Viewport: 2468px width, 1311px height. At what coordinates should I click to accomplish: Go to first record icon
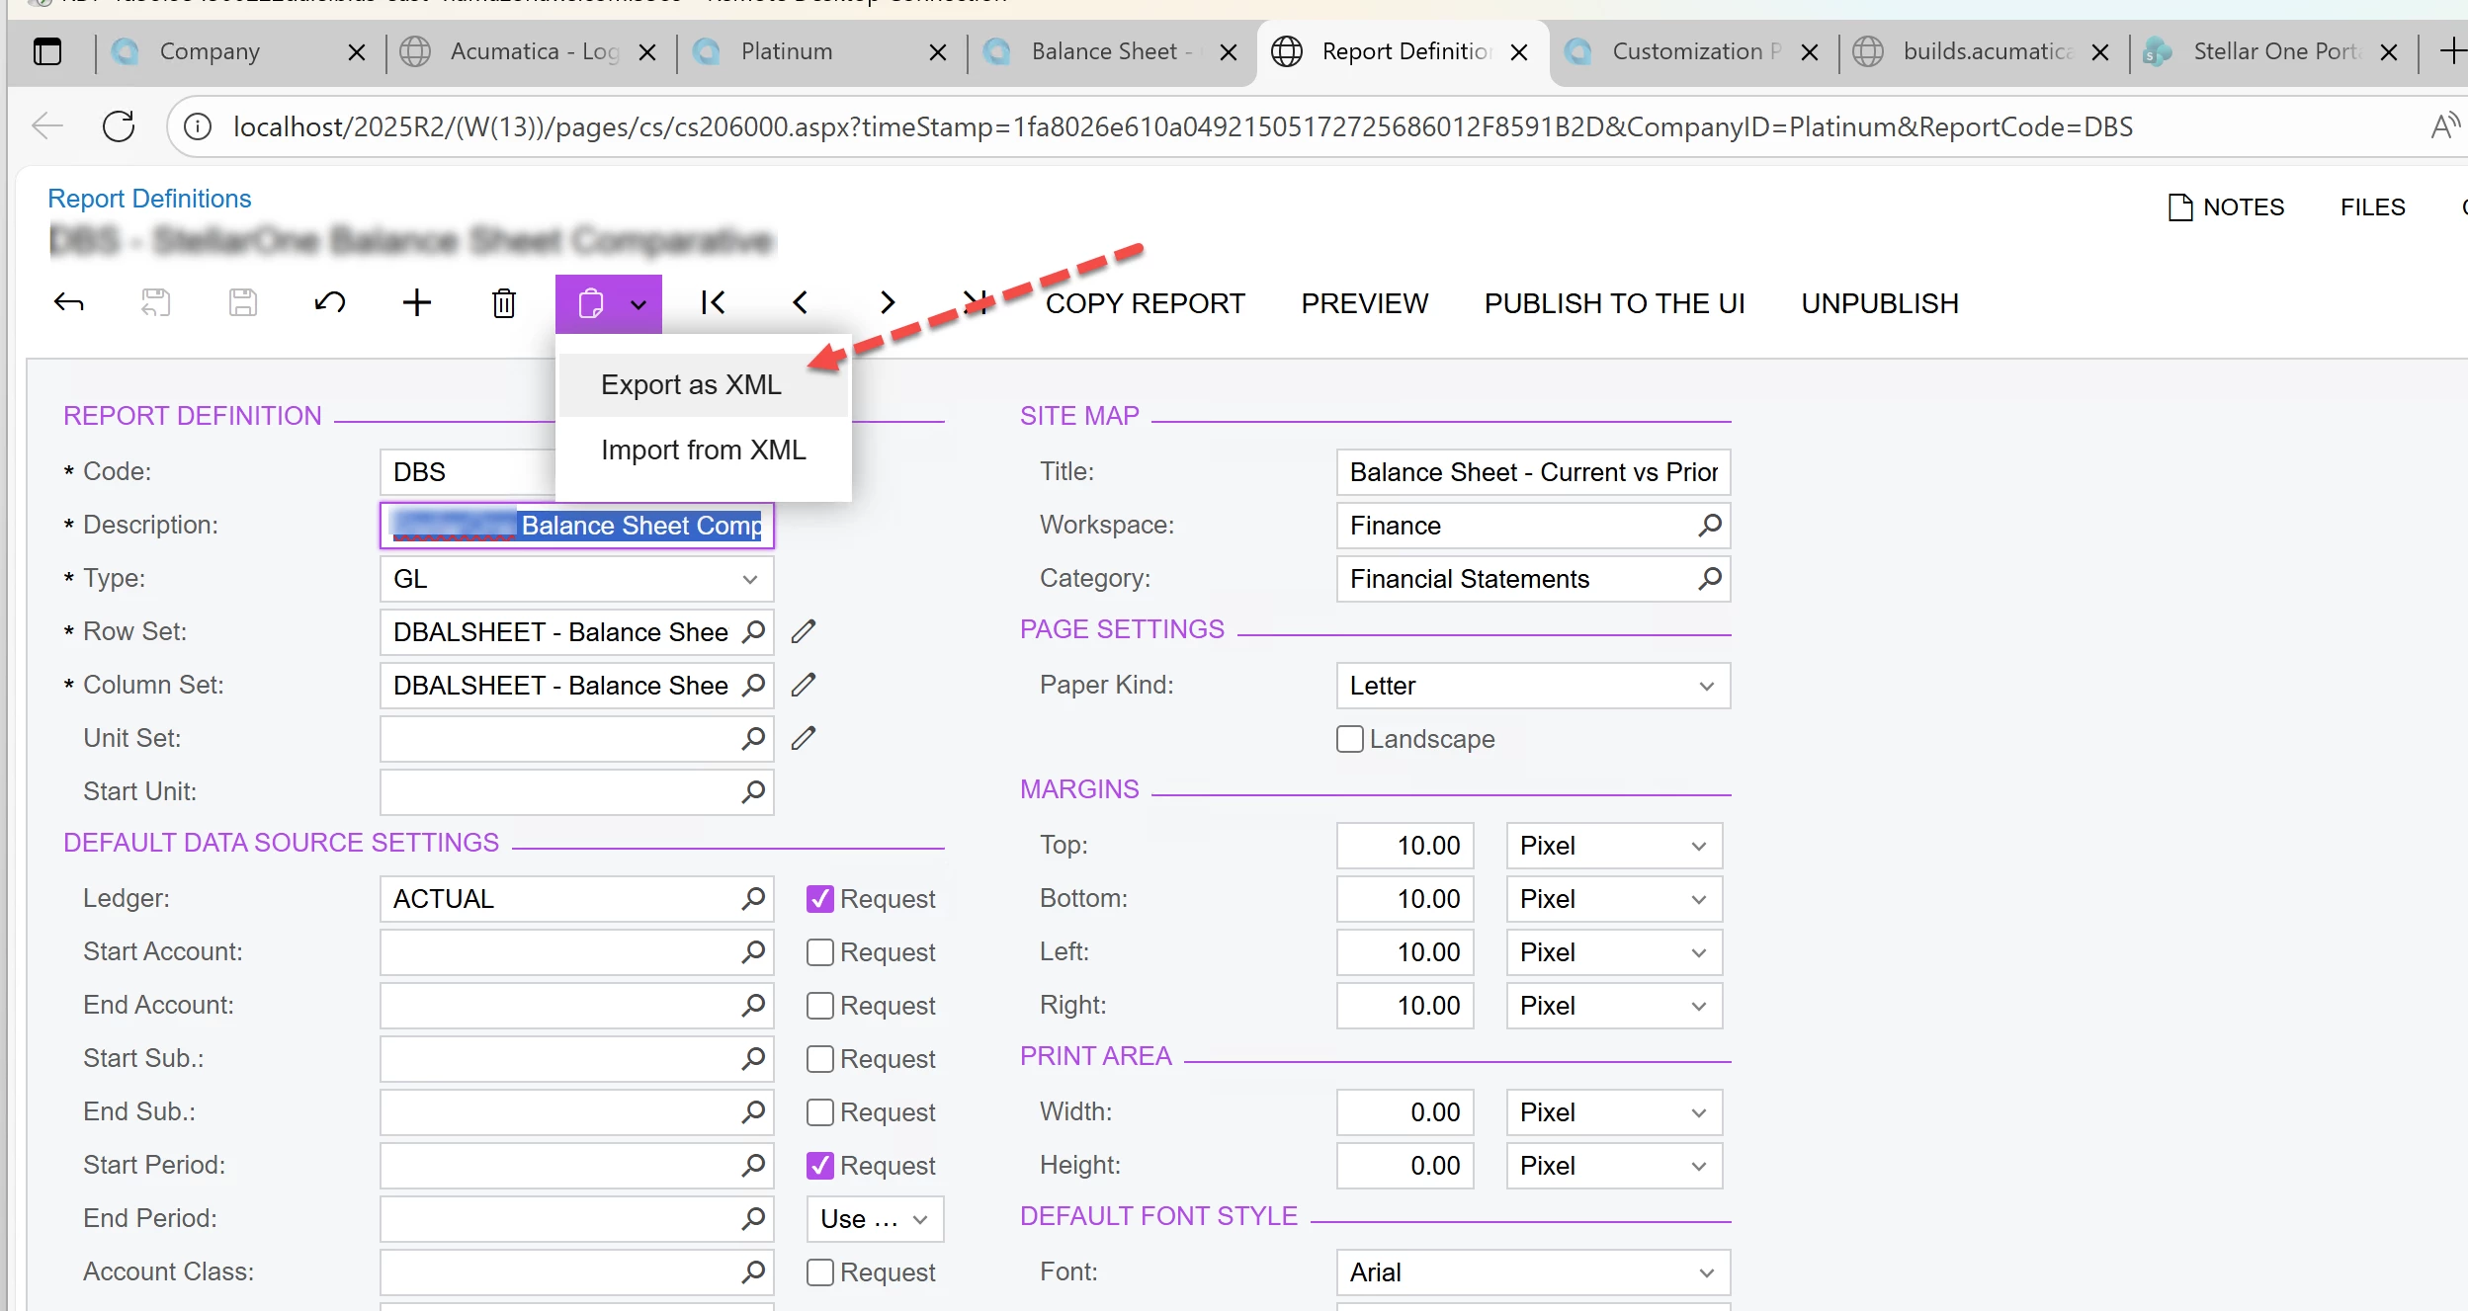(x=713, y=303)
